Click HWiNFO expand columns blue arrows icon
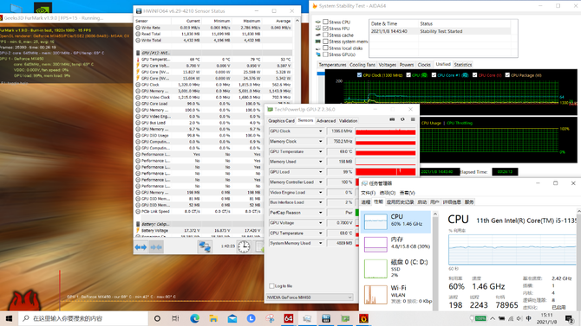Image resolution: width=581 pixels, height=326 pixels. coord(140,247)
